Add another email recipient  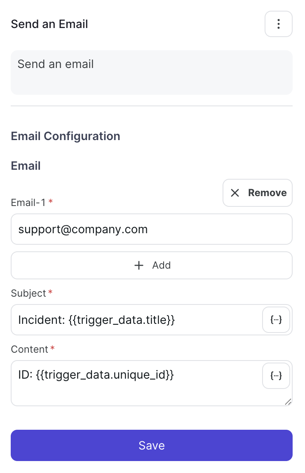(151, 265)
